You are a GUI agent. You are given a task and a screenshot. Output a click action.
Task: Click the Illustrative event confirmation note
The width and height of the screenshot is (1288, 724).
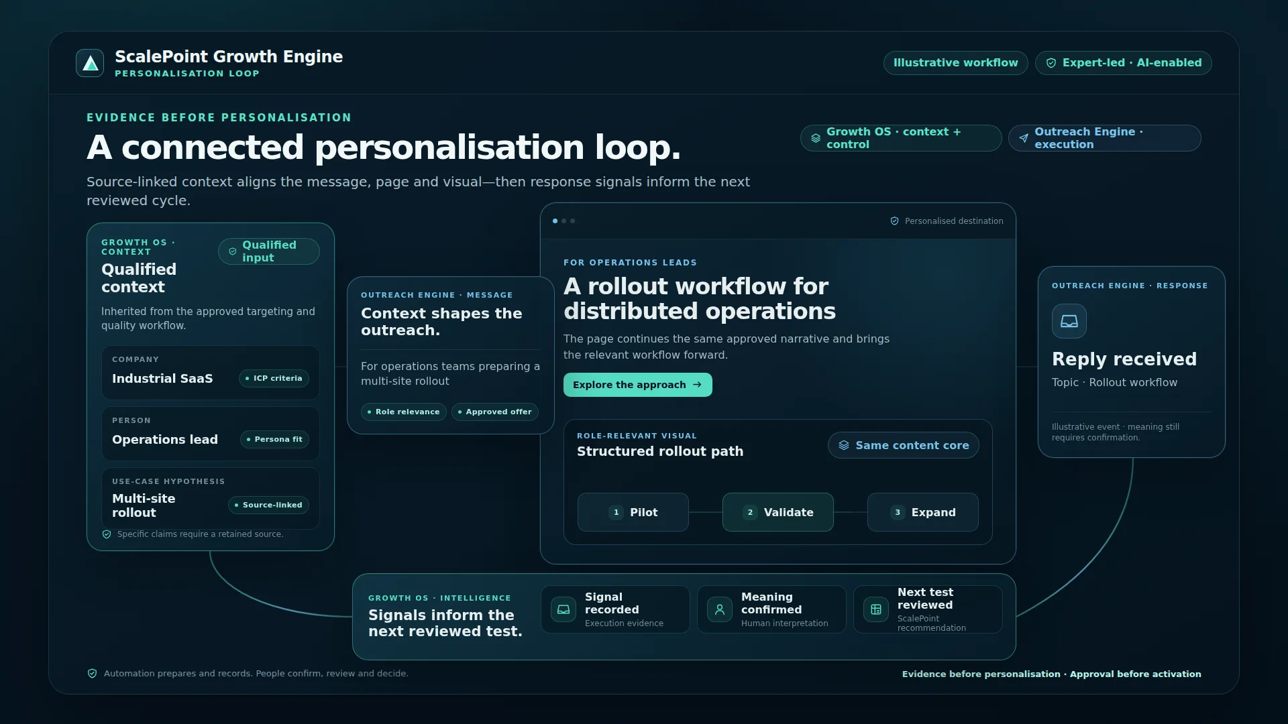pos(1116,432)
